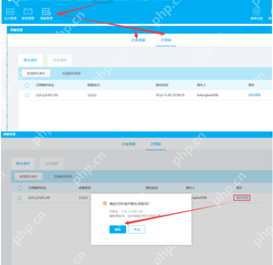
Task: Click the 解除屏蔽 link beside linlonghe2008
Action: (x=254, y=95)
